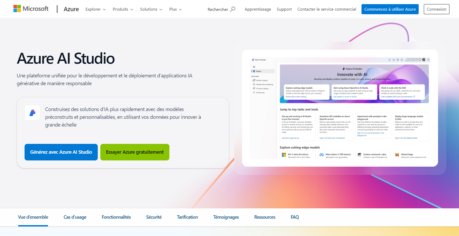The width and height of the screenshot is (459, 236).
Task: Click the Connexion button
Action: [437, 9]
